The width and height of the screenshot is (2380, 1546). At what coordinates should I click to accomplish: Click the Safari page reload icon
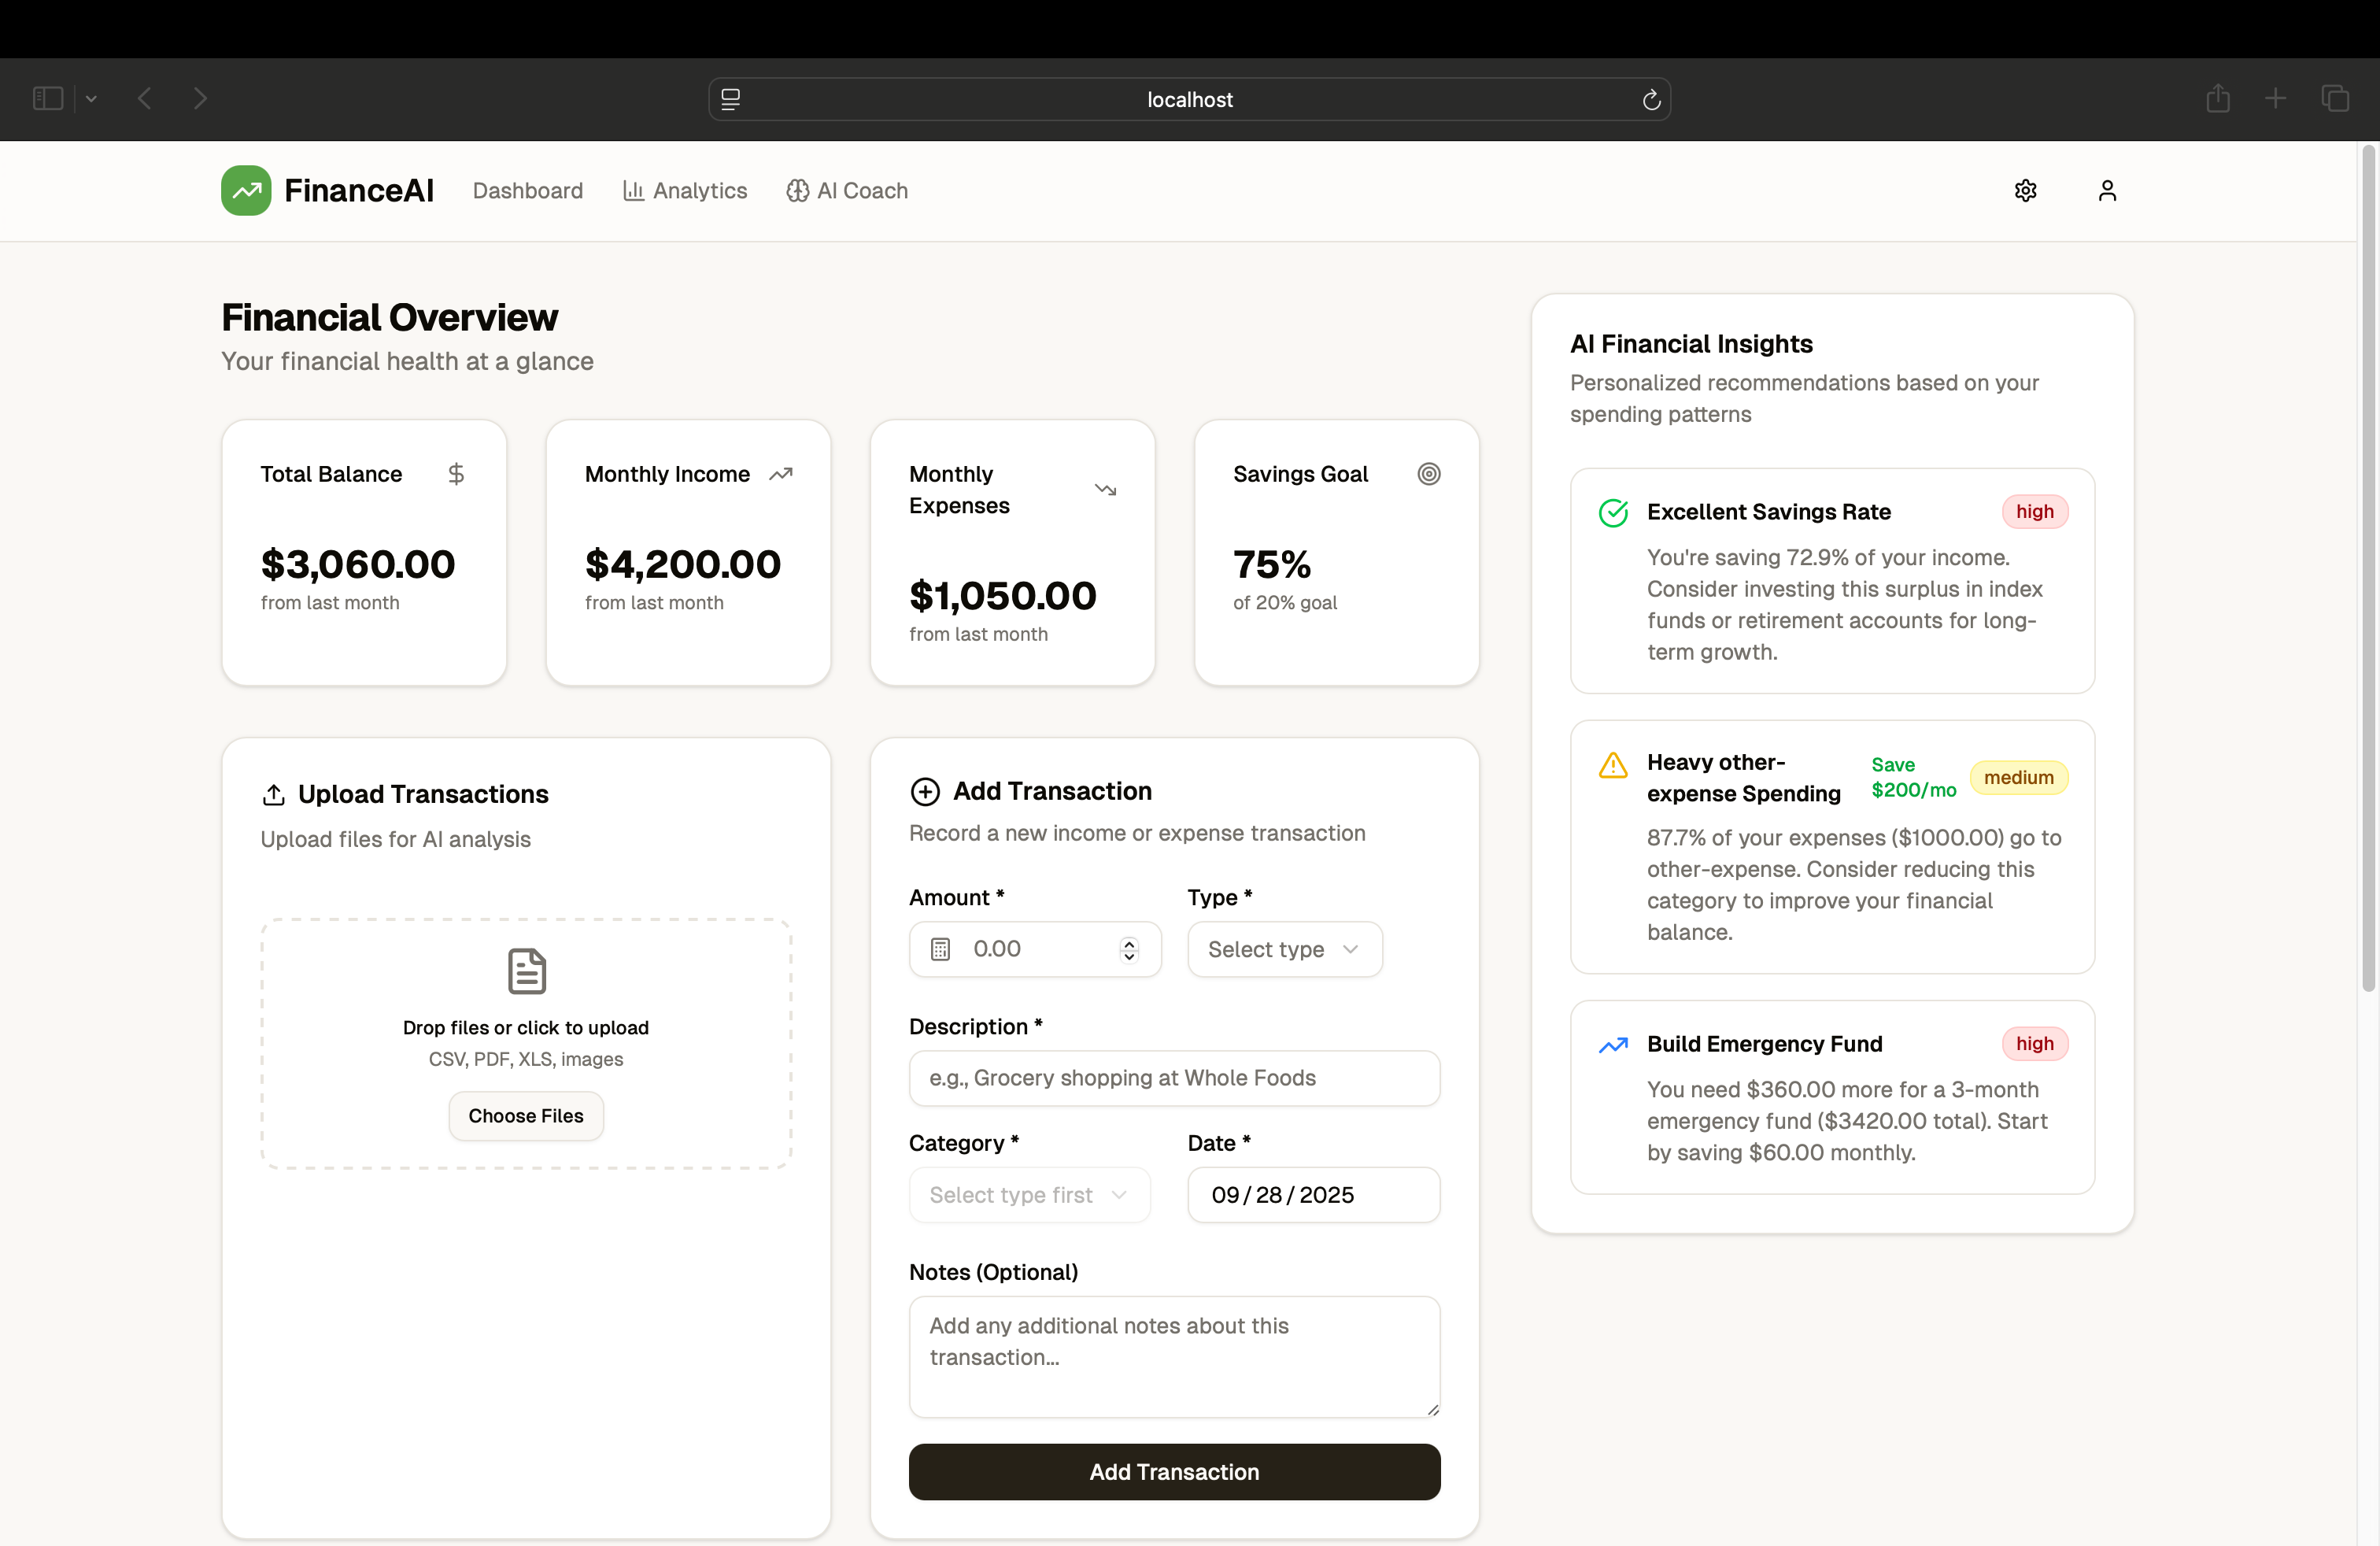[1651, 100]
